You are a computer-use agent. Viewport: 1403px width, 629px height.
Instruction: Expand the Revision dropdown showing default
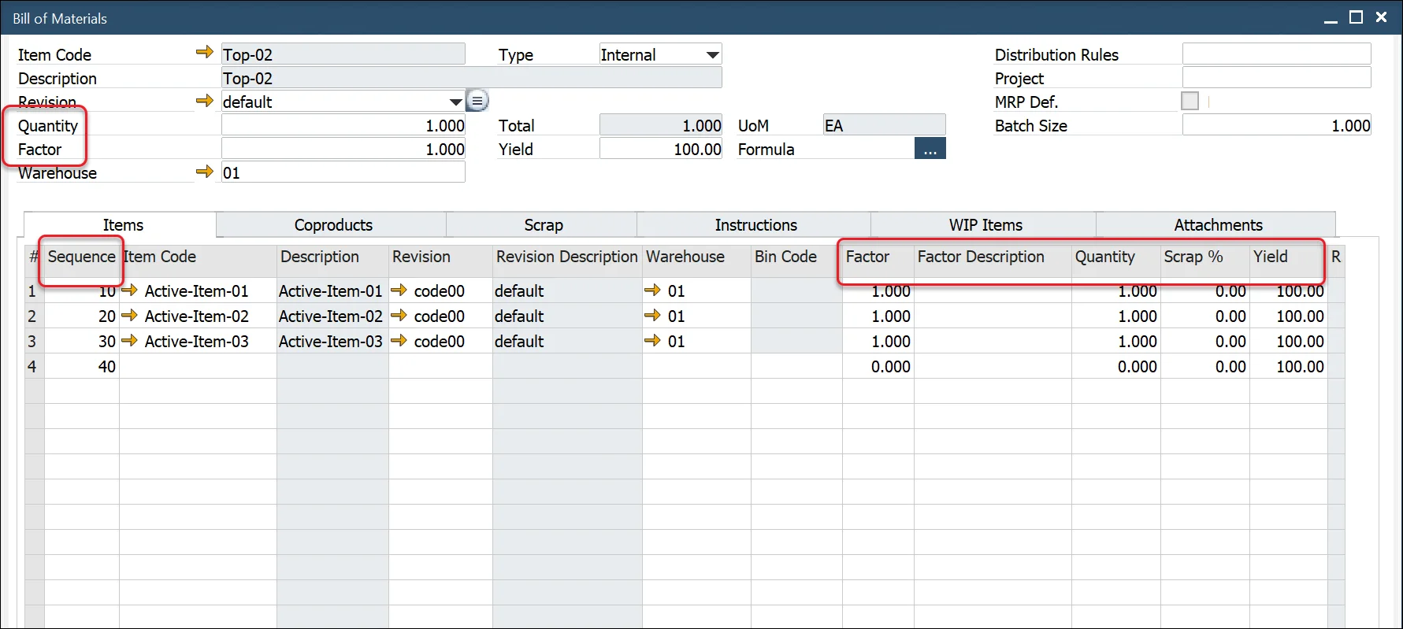(x=455, y=102)
